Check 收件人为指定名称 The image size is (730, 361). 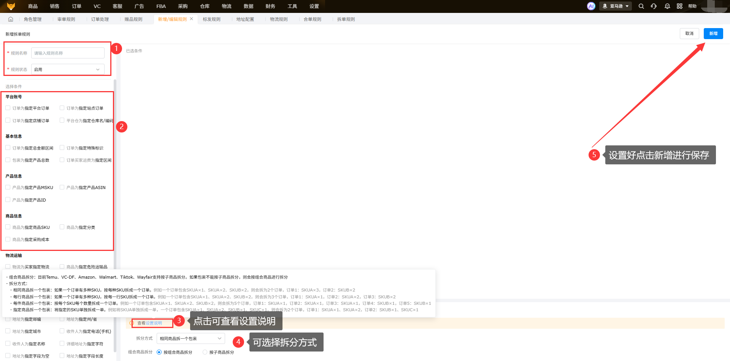pyautogui.click(x=8, y=344)
